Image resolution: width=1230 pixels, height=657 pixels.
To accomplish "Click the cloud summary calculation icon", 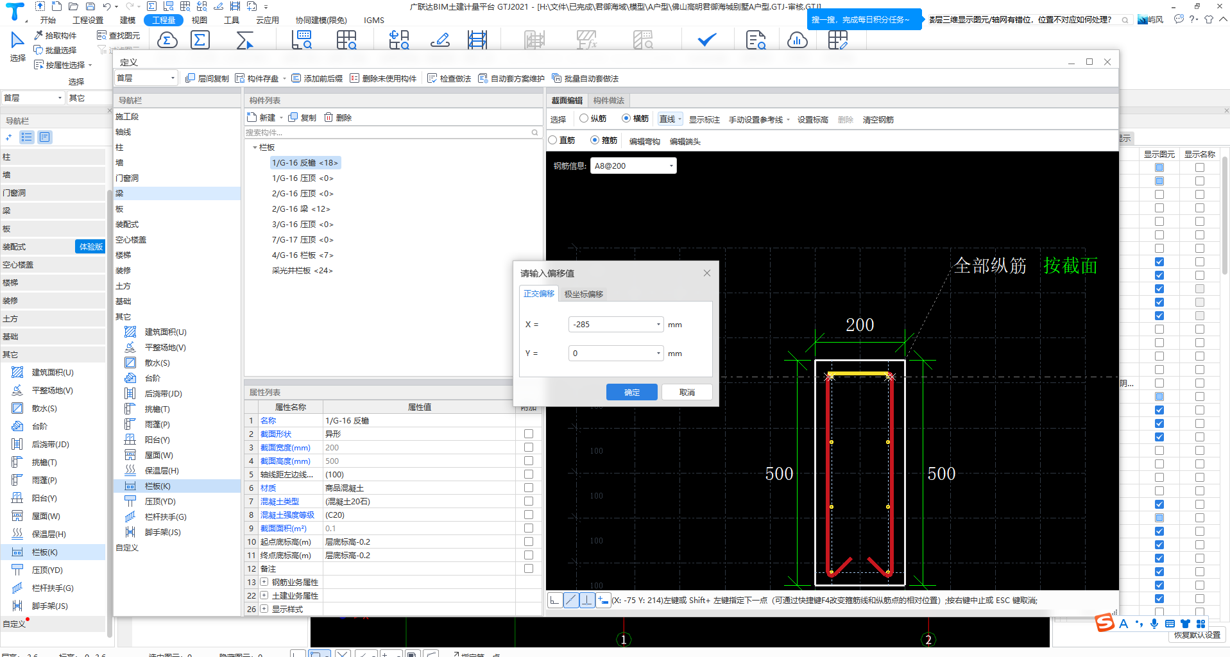I will tap(167, 40).
